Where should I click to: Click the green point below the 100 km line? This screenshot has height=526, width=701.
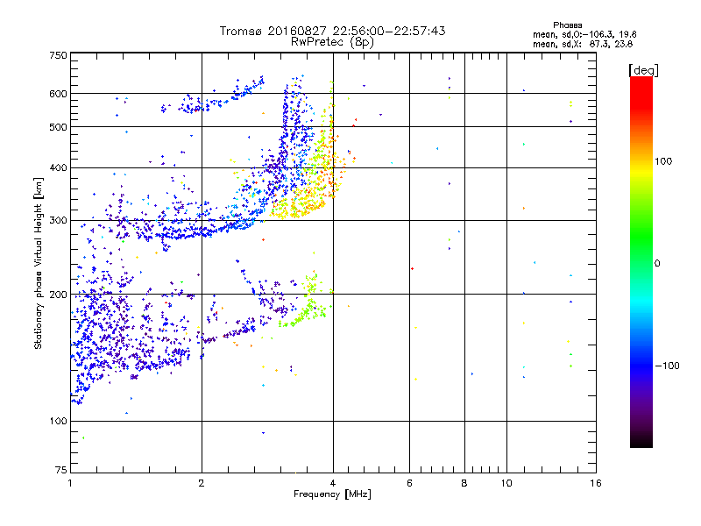pyautogui.click(x=83, y=437)
